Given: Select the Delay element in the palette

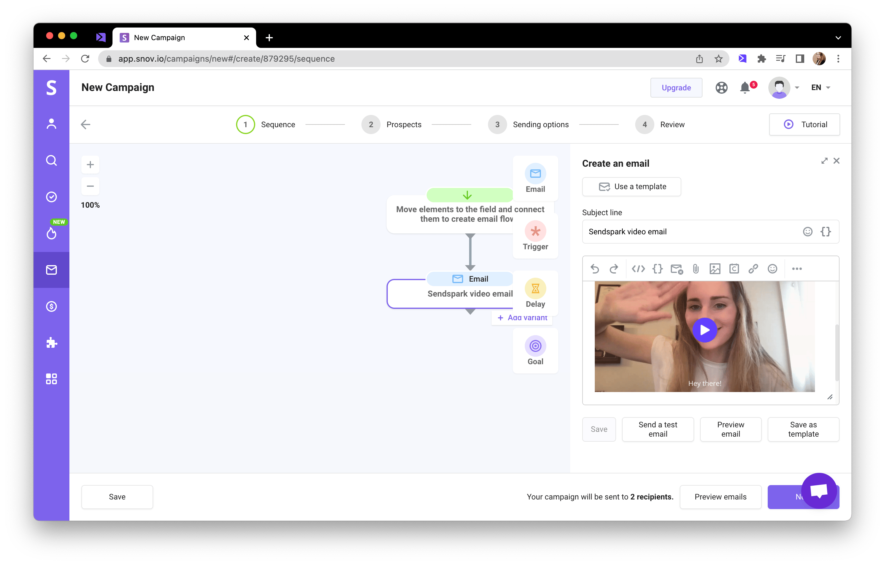Looking at the screenshot, I should pos(536,293).
